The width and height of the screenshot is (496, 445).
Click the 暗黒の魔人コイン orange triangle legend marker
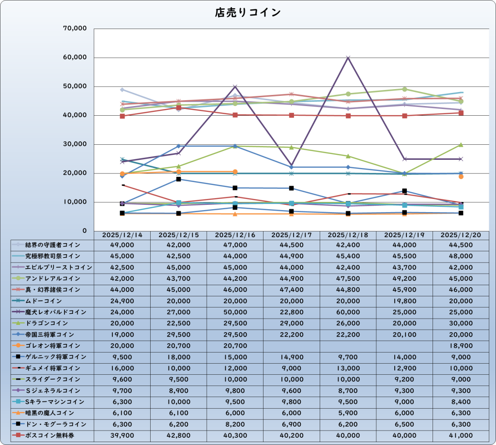point(18,413)
